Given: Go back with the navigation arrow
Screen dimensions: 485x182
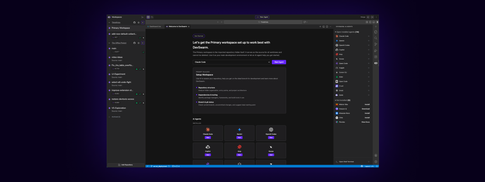Looking at the screenshot, I should pos(218,22).
